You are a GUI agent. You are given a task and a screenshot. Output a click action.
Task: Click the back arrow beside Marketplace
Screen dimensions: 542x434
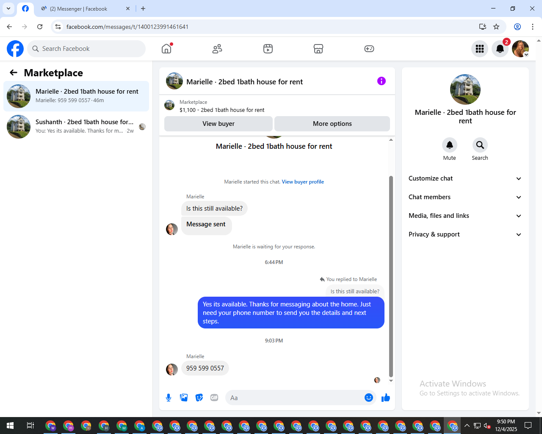[x=14, y=72]
